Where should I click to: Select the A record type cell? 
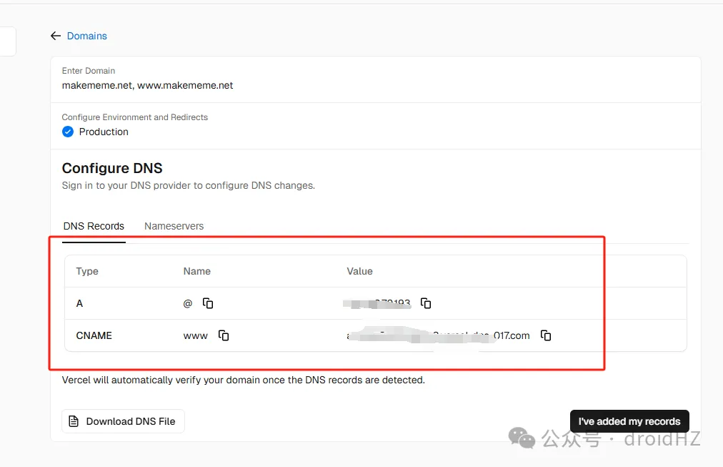[79, 303]
